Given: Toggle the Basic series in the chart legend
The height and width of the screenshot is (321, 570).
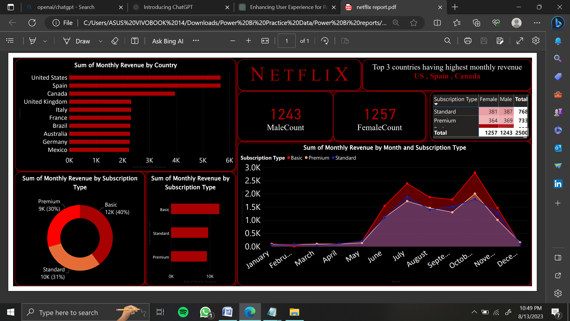Looking at the screenshot, I should click(x=295, y=158).
